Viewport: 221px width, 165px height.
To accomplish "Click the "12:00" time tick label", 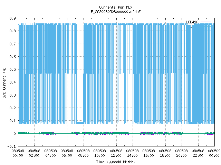I will pos(116,155).
